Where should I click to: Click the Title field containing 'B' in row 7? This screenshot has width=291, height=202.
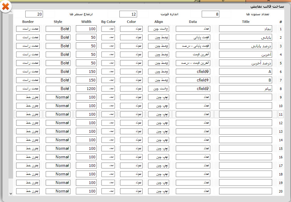coord(245,80)
